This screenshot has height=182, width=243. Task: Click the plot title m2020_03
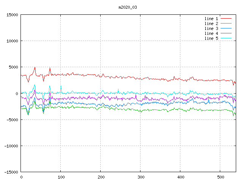127,7
